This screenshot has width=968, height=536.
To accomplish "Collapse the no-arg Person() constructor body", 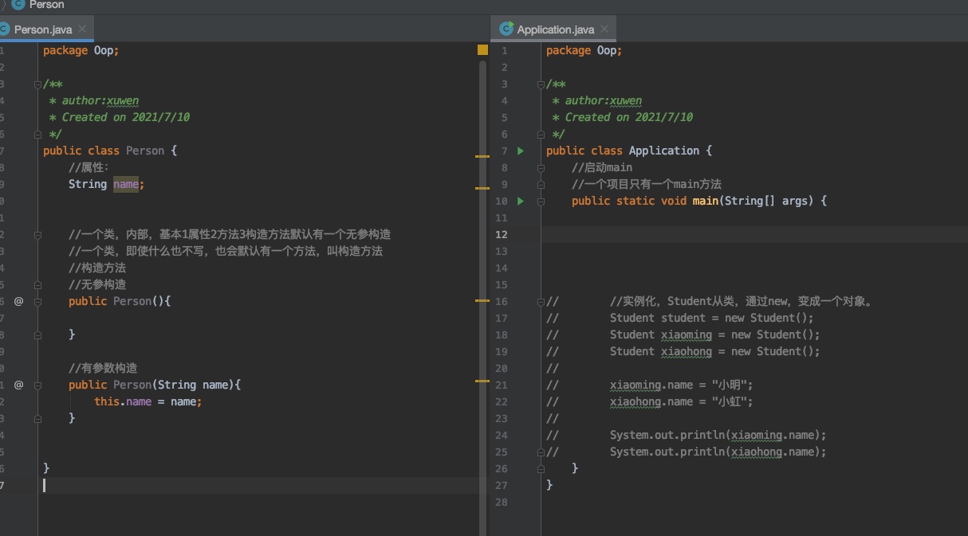I will click(x=37, y=302).
